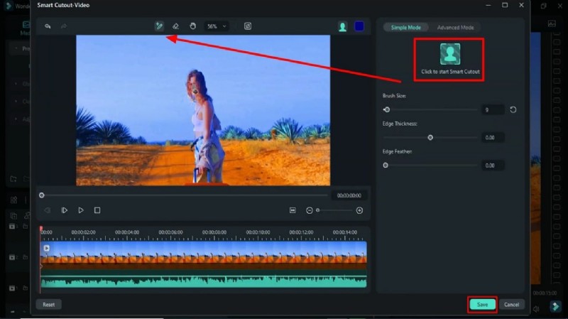The width and height of the screenshot is (568, 319).
Task: Click the undo arrow icon
Action: [48, 26]
